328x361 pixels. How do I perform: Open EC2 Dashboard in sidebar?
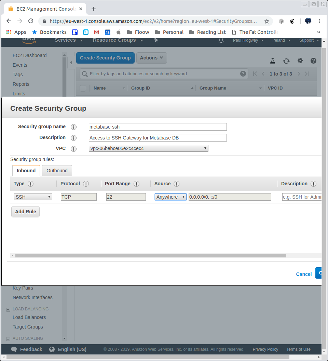(29, 55)
